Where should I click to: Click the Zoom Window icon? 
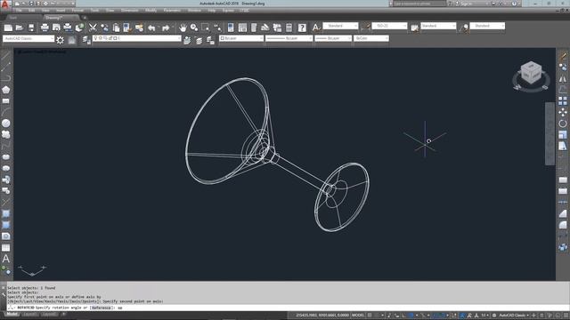click(206, 28)
